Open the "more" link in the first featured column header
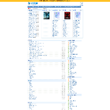The image size is (110, 110). tap(50, 10)
